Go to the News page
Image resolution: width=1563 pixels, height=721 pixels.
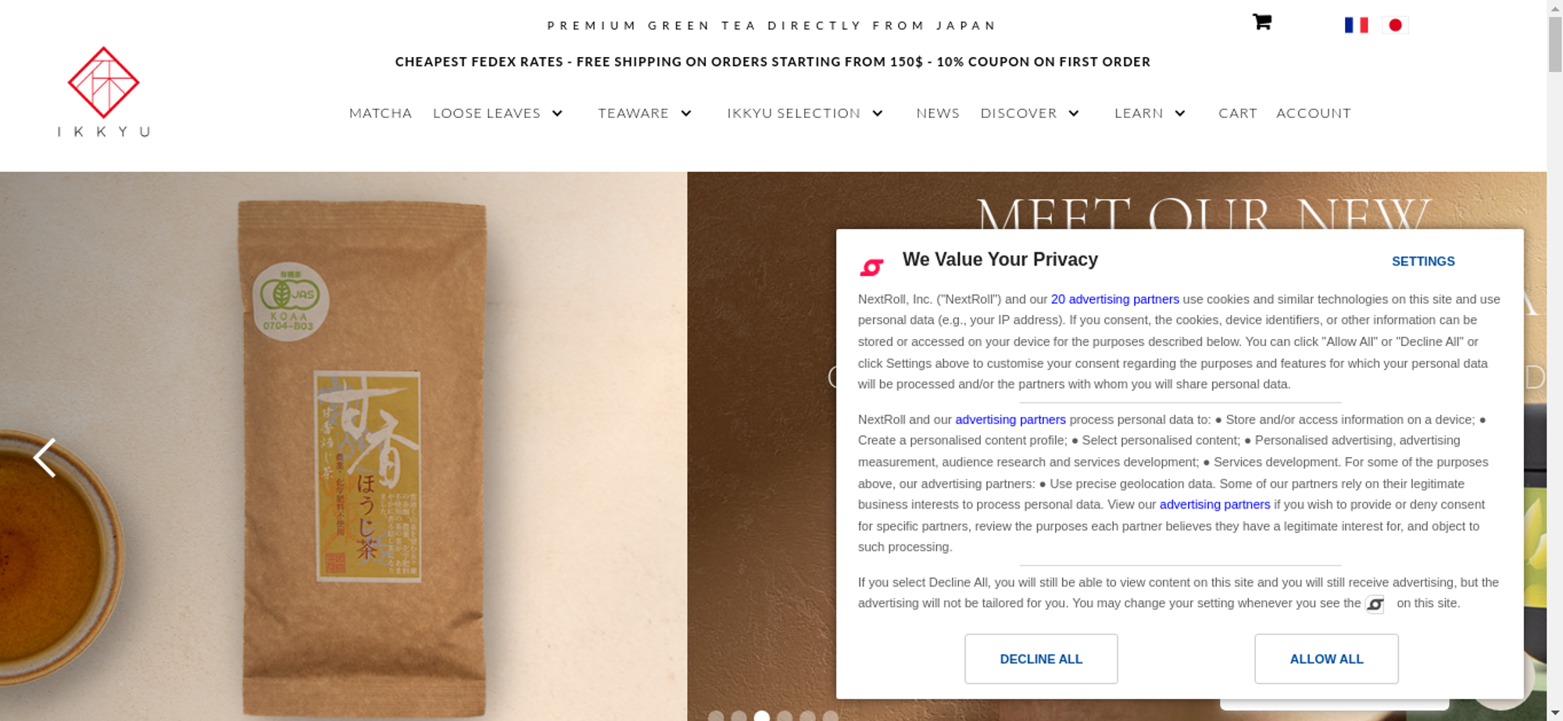[938, 113]
